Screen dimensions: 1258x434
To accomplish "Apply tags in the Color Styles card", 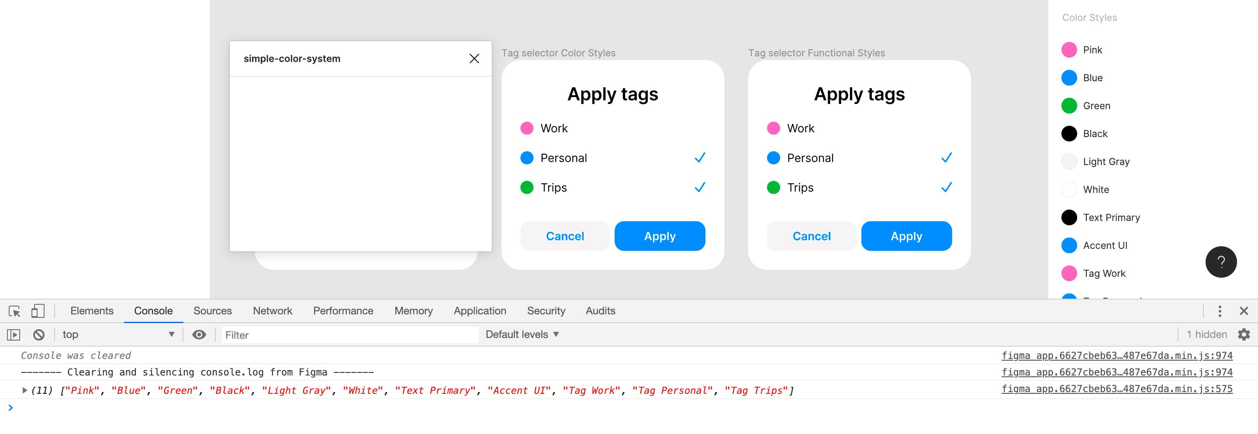I will pyautogui.click(x=660, y=236).
